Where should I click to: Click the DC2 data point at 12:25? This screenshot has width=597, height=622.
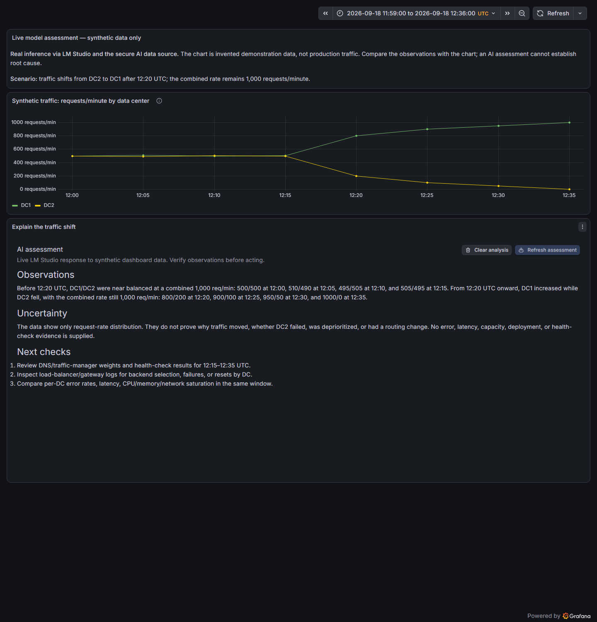tap(427, 182)
